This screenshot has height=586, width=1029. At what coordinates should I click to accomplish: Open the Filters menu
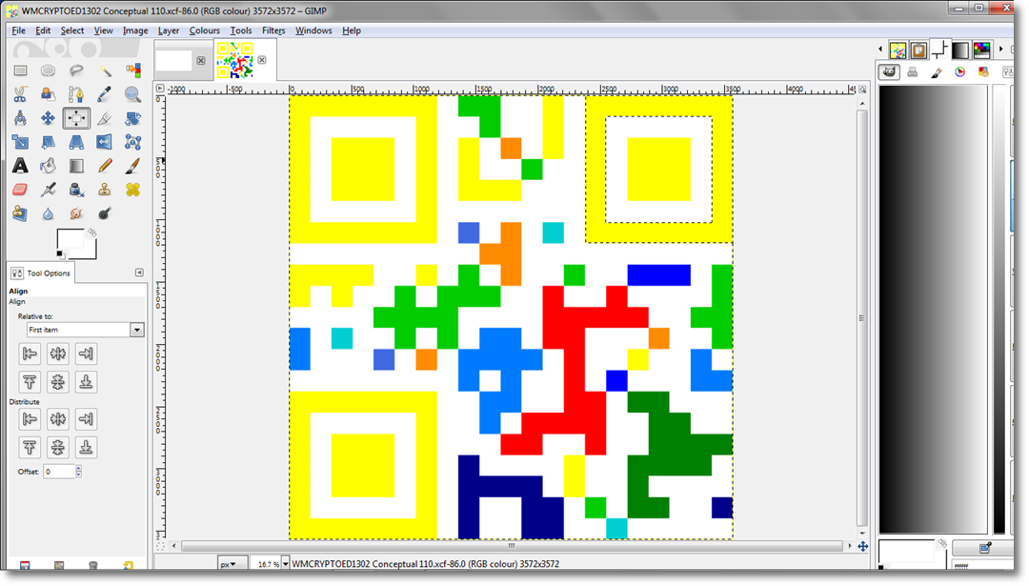click(x=273, y=30)
